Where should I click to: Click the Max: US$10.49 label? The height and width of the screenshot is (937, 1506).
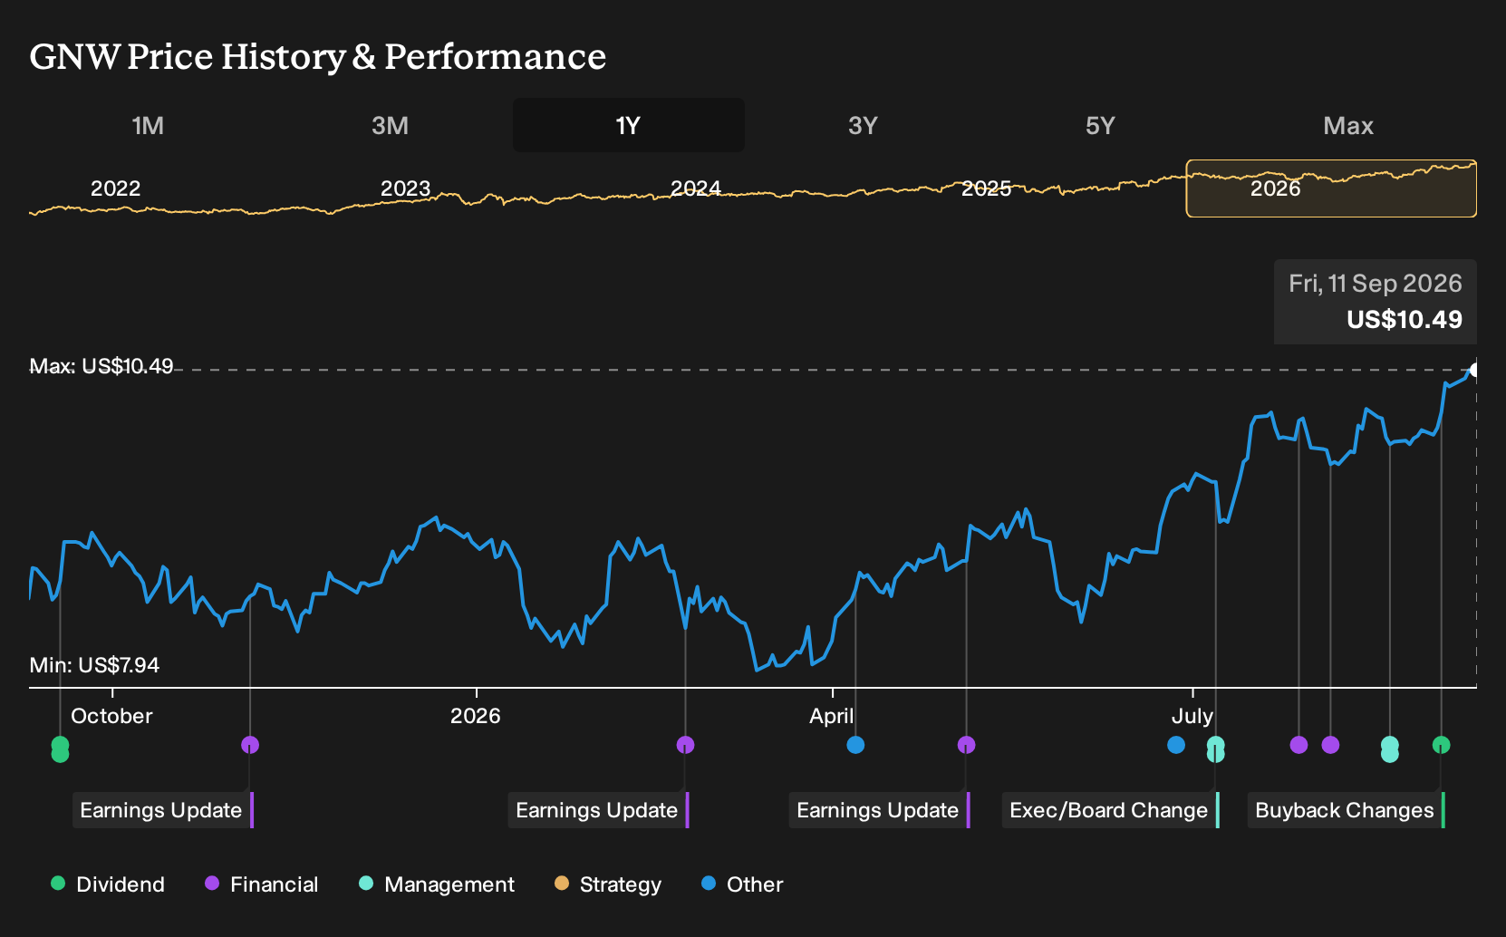[101, 366]
